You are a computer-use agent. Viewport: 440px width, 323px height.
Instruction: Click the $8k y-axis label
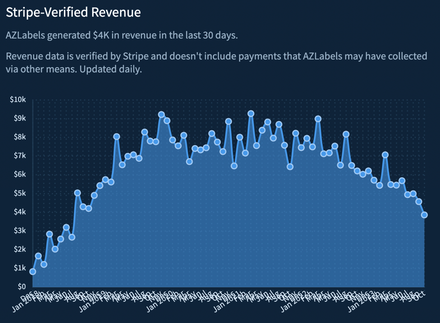click(20, 137)
